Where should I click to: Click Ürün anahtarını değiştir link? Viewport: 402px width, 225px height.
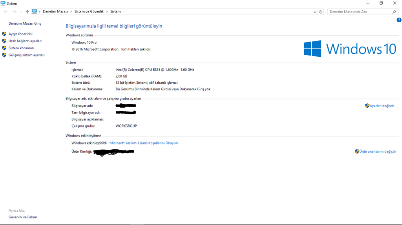[x=377, y=151]
